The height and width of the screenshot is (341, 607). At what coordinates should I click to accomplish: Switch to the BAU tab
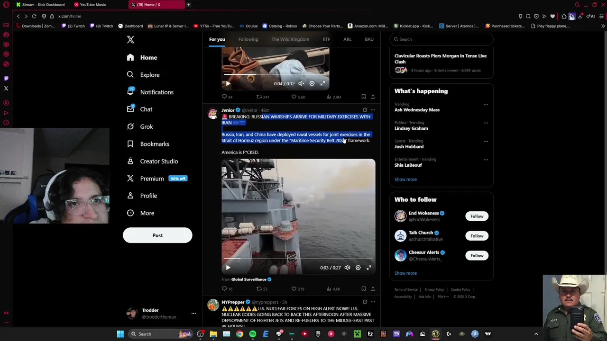click(369, 39)
